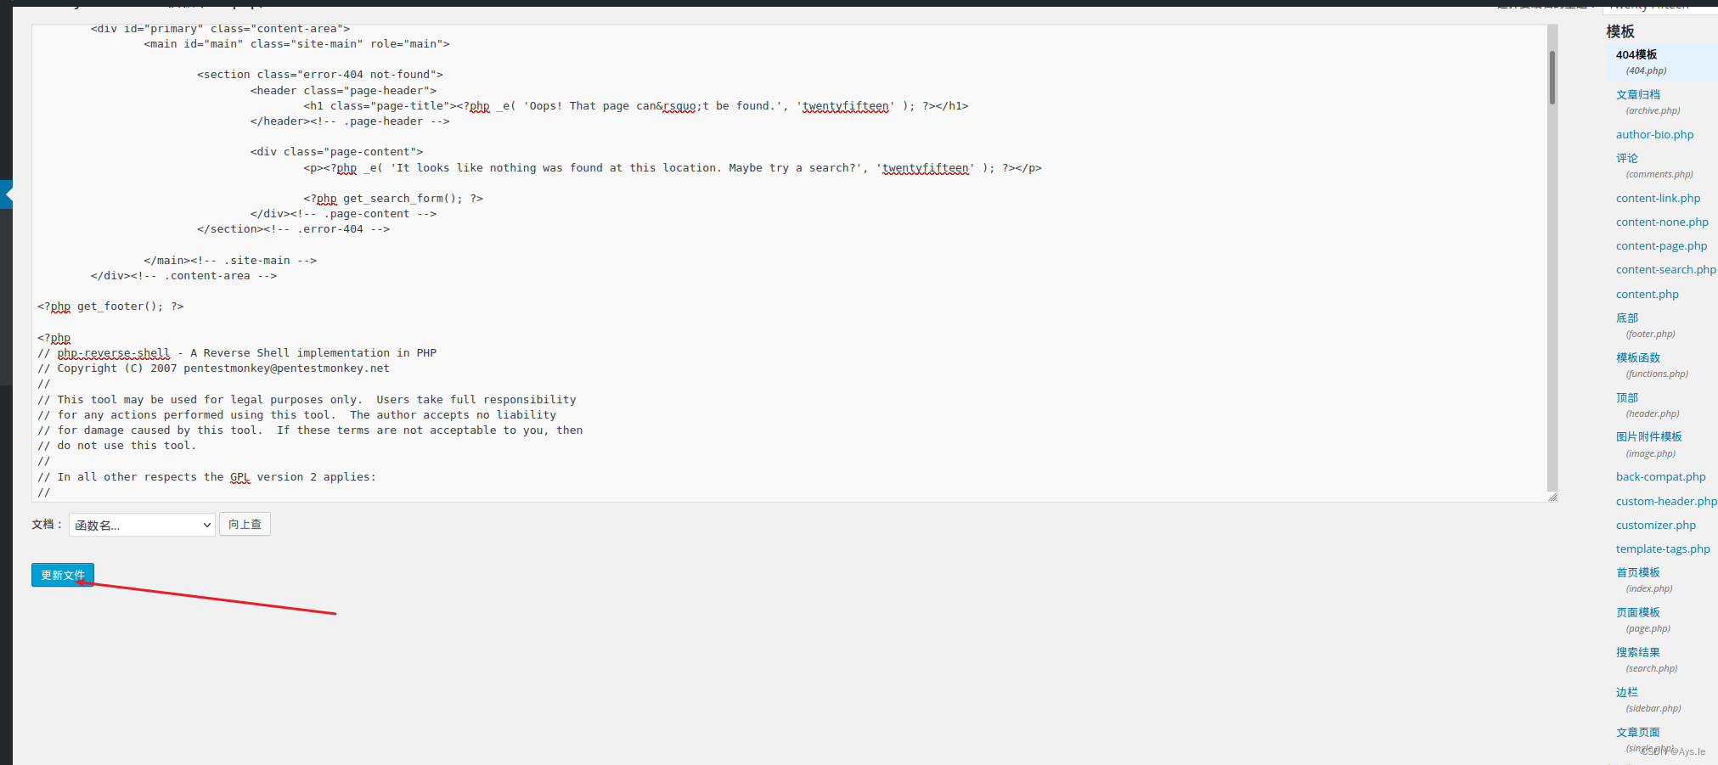The image size is (1718, 765).
Task: Open author-bio.php template file
Action: click(1654, 134)
